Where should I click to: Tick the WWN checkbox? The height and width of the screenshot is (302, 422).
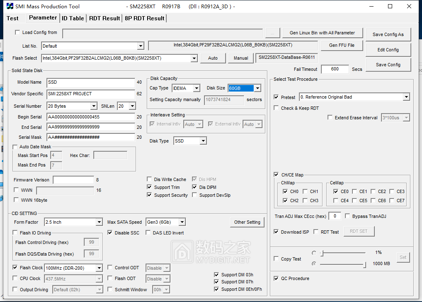[x=16, y=190]
